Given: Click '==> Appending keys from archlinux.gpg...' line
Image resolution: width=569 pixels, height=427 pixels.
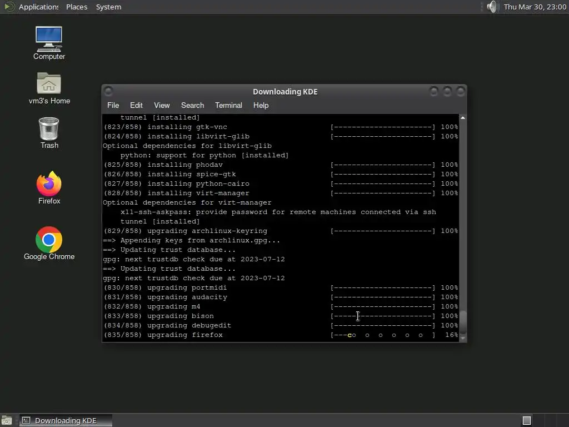Looking at the screenshot, I should pos(191,240).
